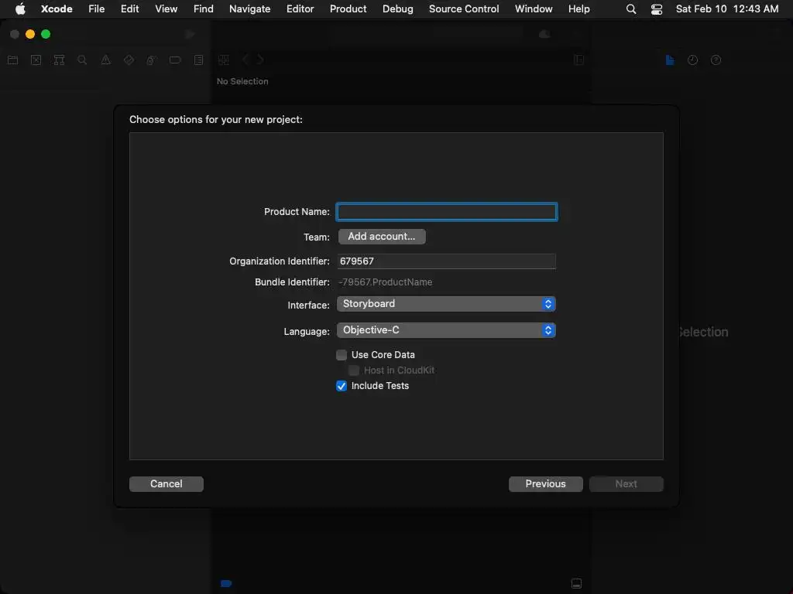Click the Run play button in toolbar
Viewport: 793px width, 594px height.
point(190,34)
